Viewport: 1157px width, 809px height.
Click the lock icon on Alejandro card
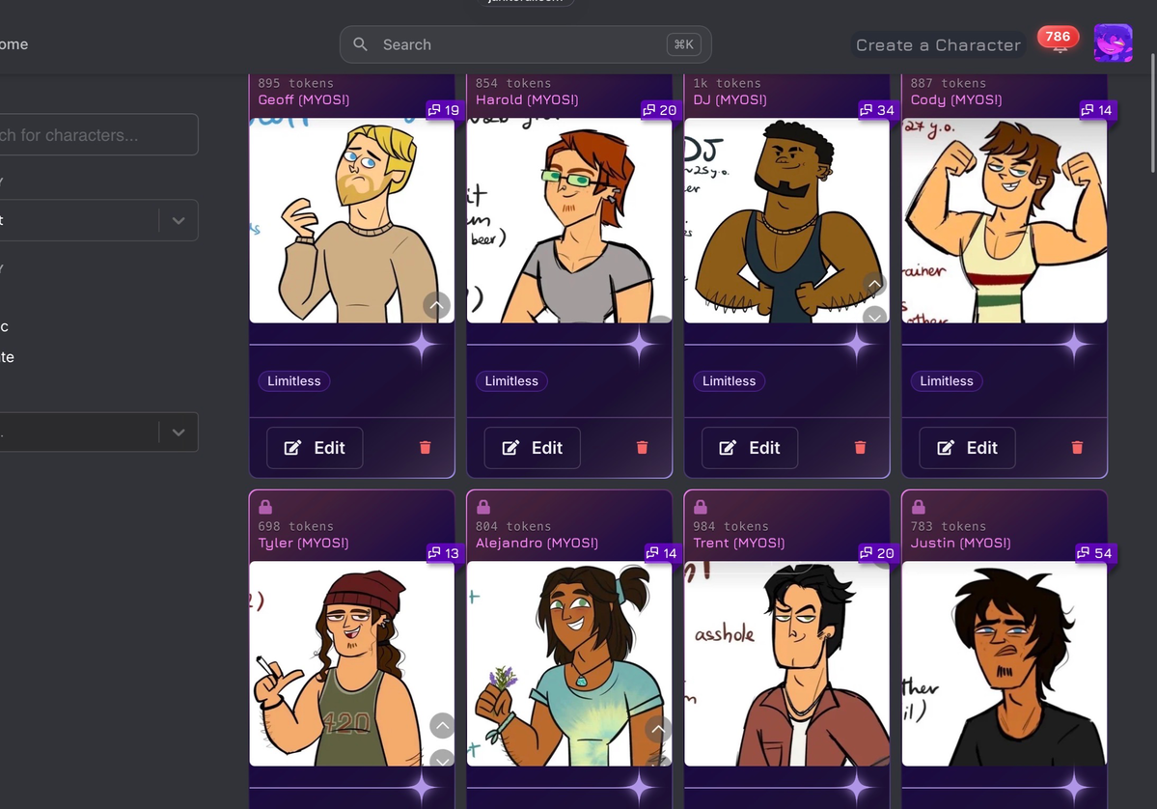coord(483,507)
